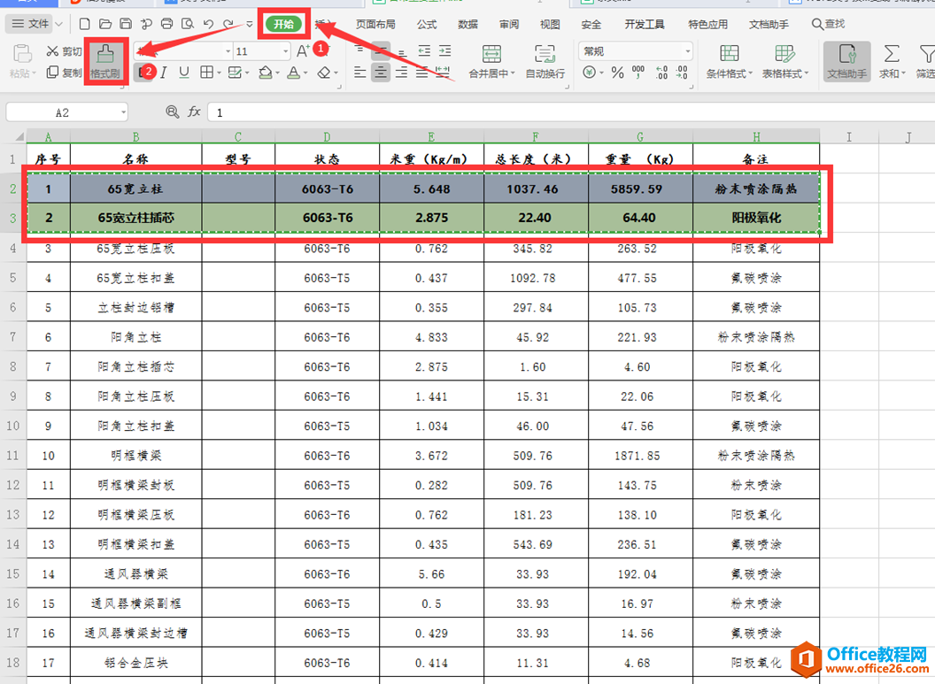Image resolution: width=935 pixels, height=684 pixels.
Task: Click the Format Painter (格式刷) icon
Action: (105, 59)
